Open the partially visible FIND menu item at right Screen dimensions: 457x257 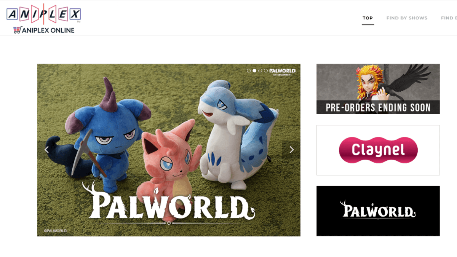449,18
